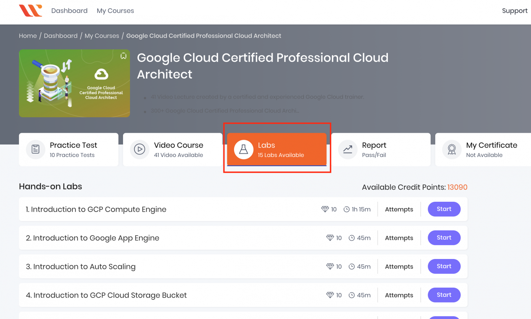This screenshot has width=531, height=319.
Task: Click the website logo in the top left
Action: point(30,11)
